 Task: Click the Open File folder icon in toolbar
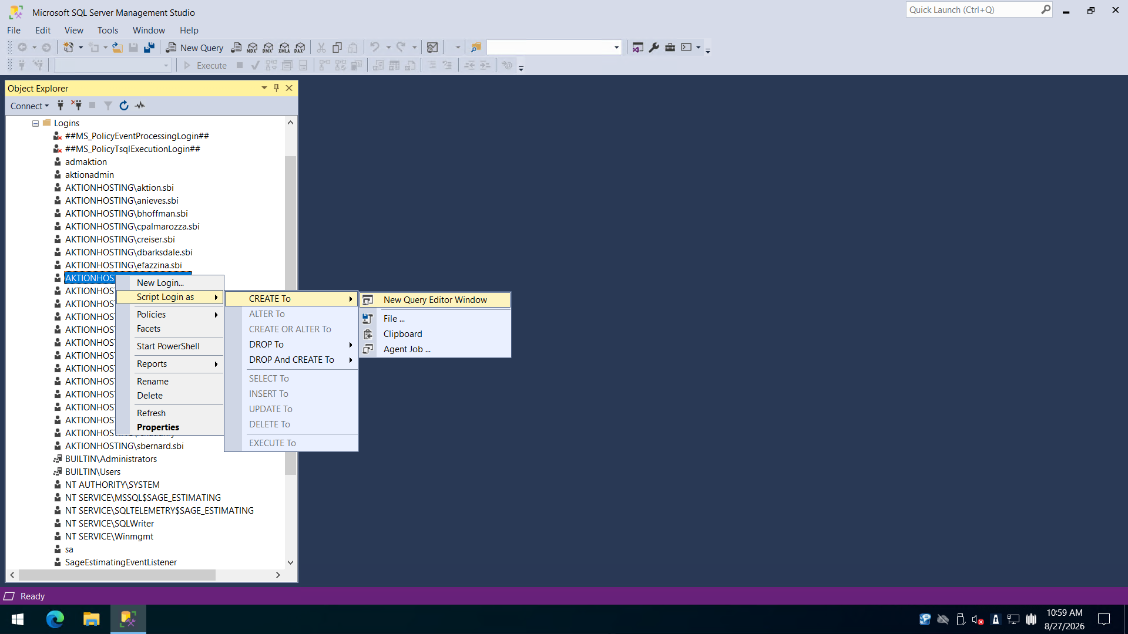pos(117,48)
